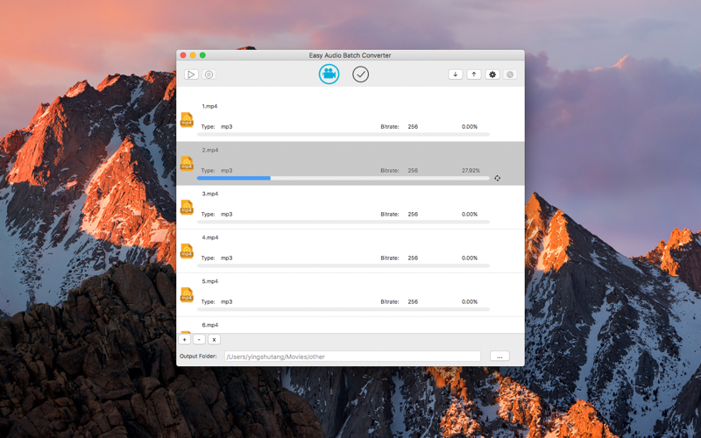Click the crosshair icon beside 2.mp4 progress
Screen dimensions: 701x438
[x=497, y=179]
